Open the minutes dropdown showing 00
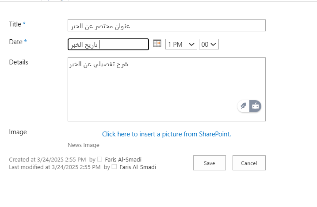This screenshot has height=207, width=317. (209, 44)
